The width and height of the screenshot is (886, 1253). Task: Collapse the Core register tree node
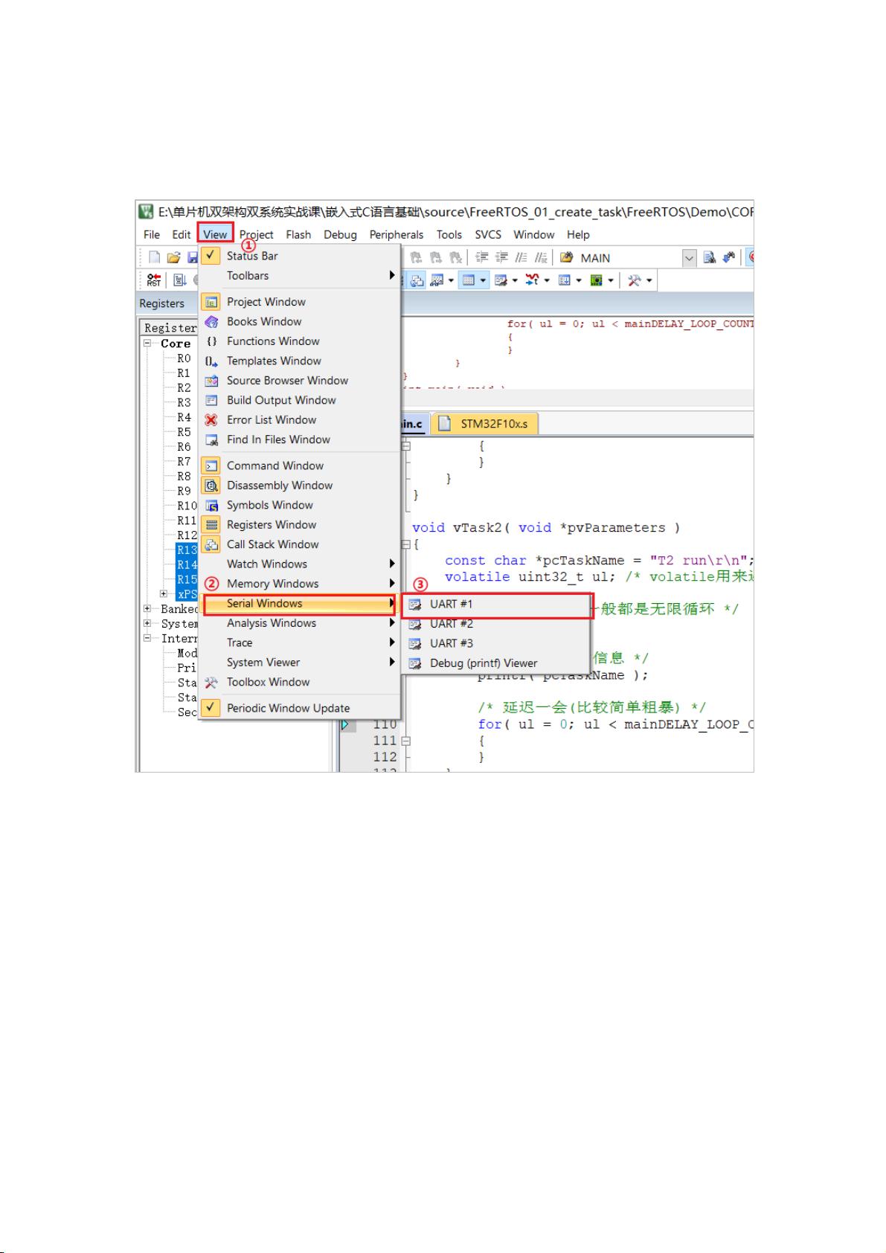coord(147,344)
